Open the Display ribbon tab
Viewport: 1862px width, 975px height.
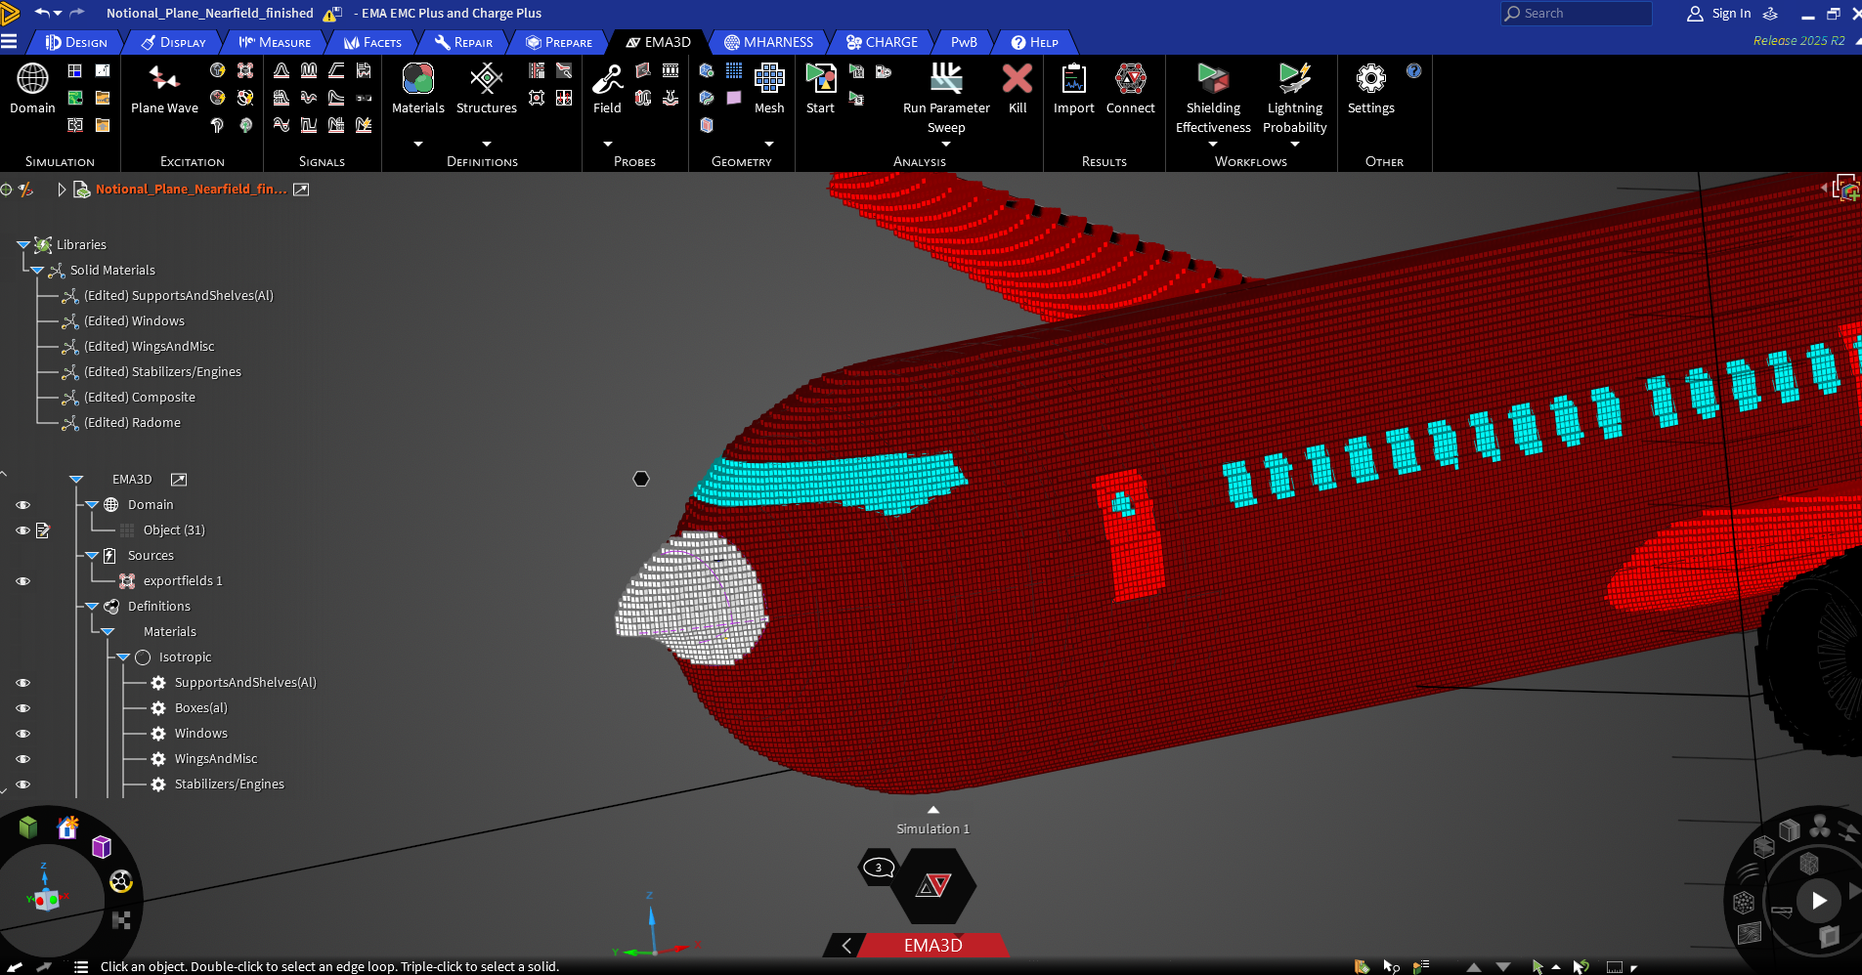[x=173, y=42]
